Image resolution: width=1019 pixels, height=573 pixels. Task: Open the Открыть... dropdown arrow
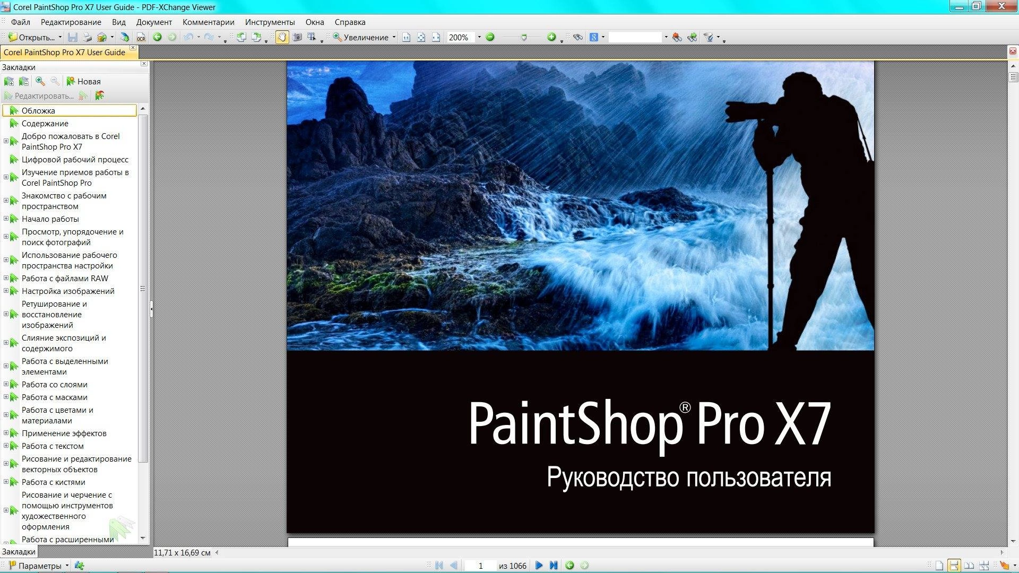coord(60,37)
